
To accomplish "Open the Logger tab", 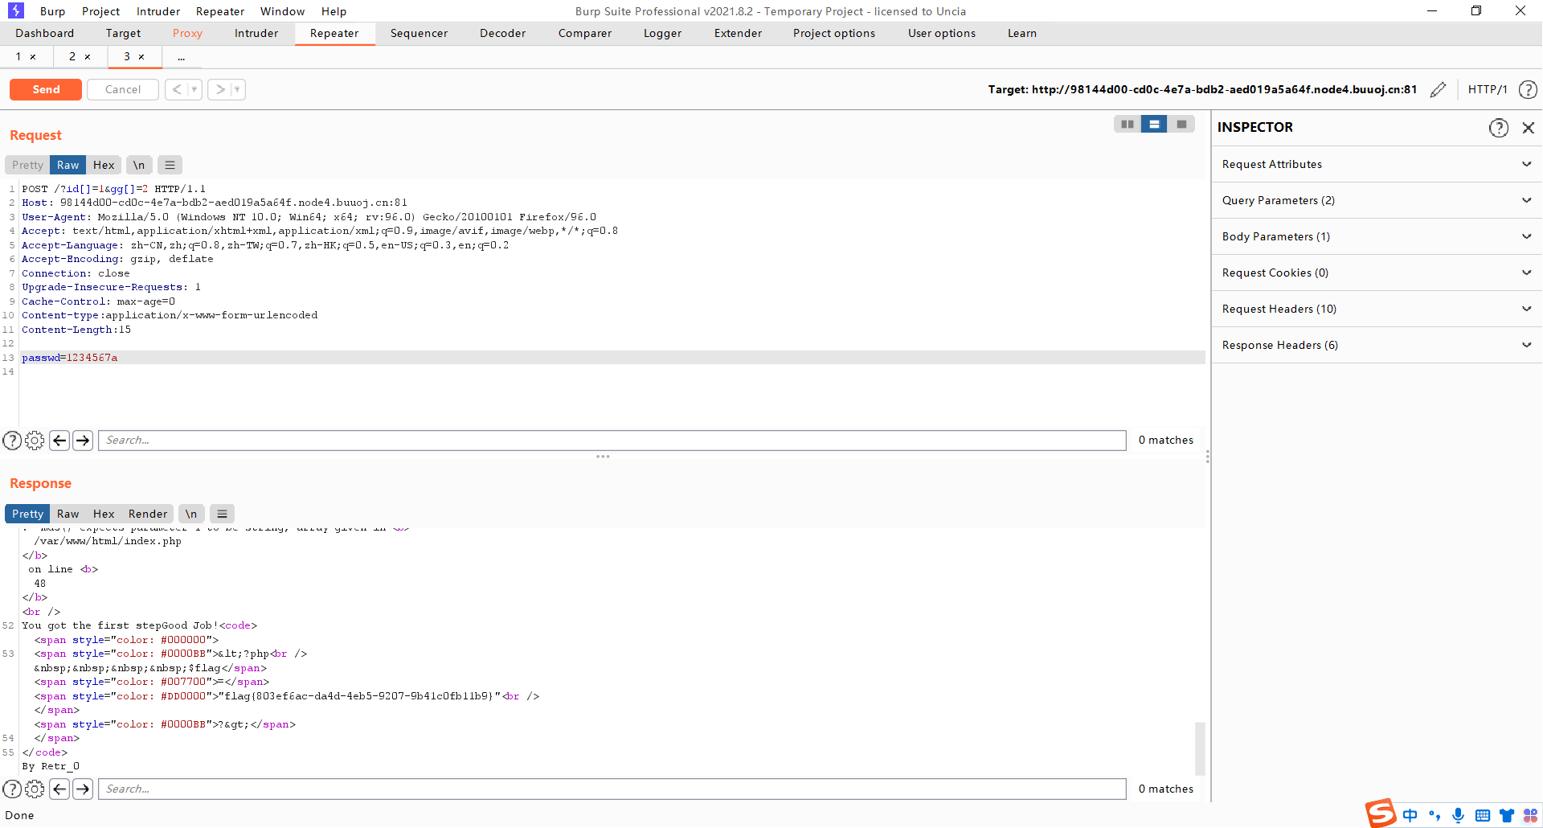I will 662,33.
